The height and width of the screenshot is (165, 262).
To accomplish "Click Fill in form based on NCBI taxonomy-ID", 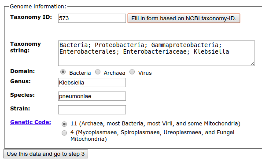I will (184, 18).
